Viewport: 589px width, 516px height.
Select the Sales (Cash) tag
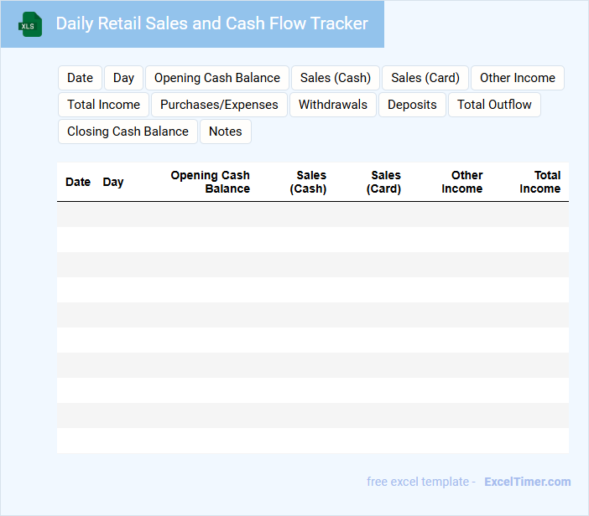335,78
